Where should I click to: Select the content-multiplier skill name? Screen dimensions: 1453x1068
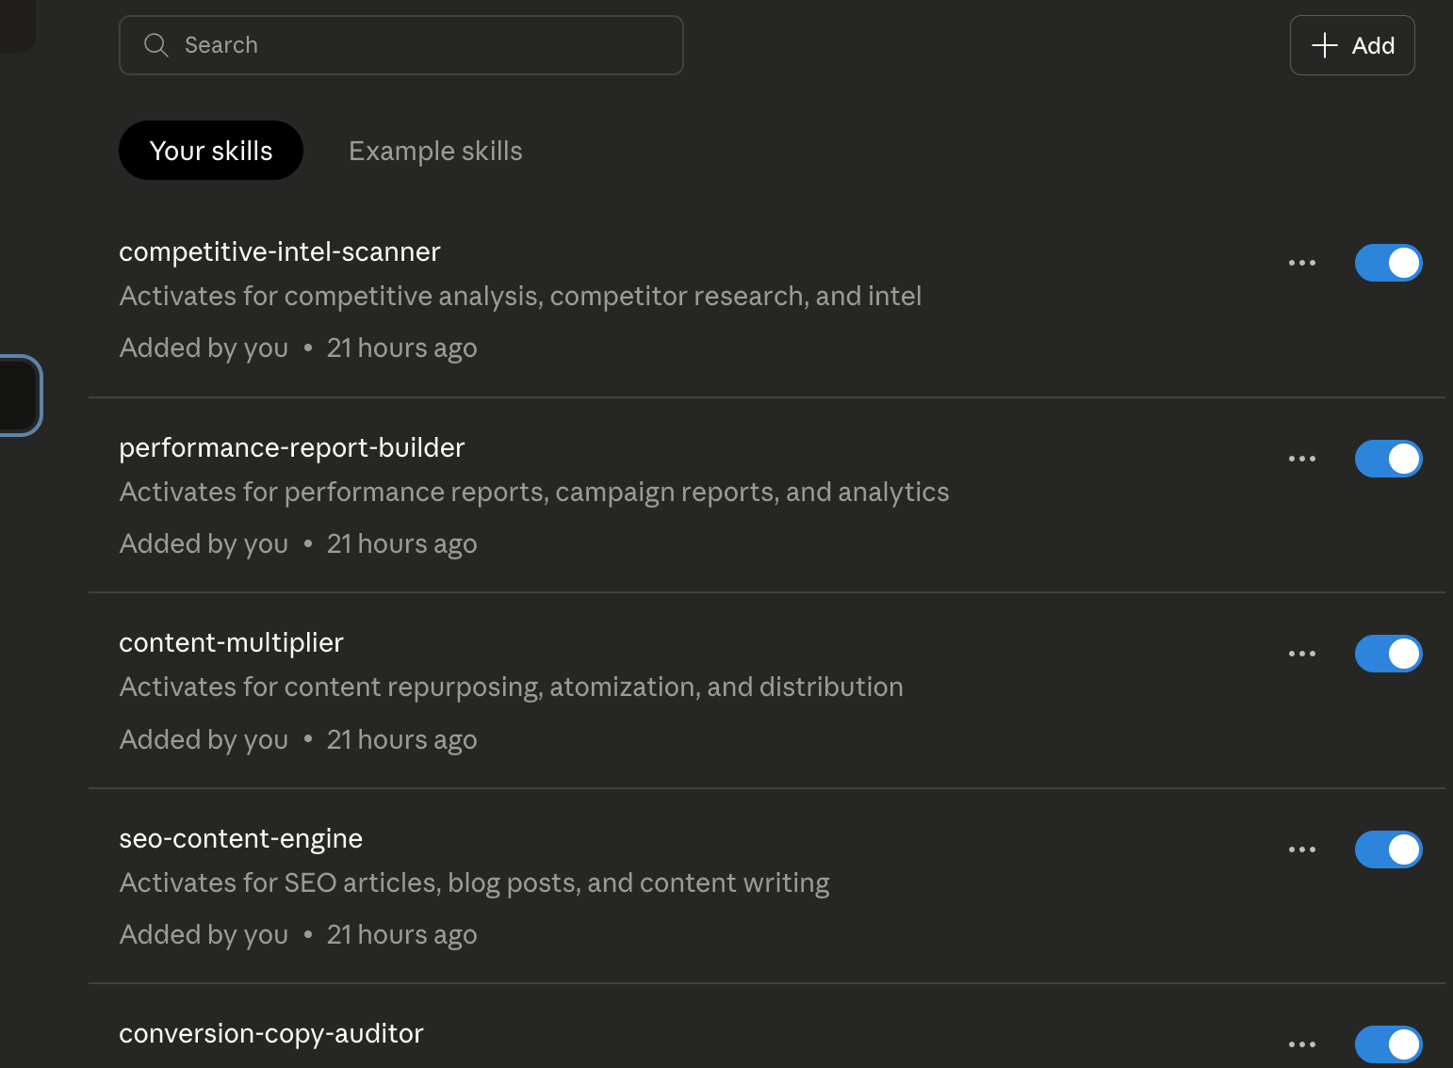point(231,643)
